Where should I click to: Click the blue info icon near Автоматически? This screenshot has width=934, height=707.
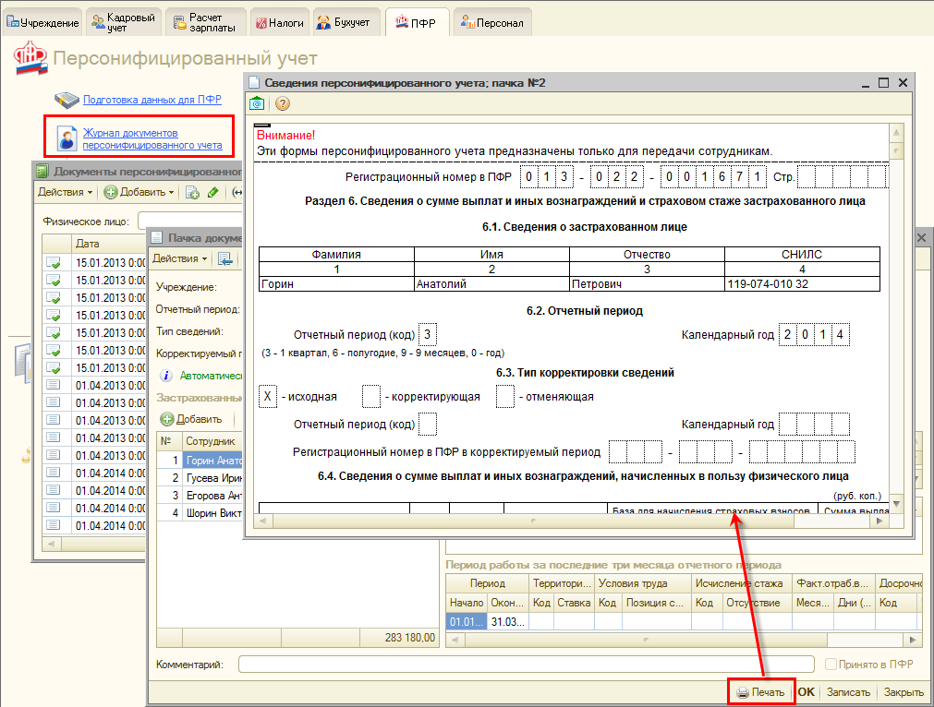coord(166,377)
